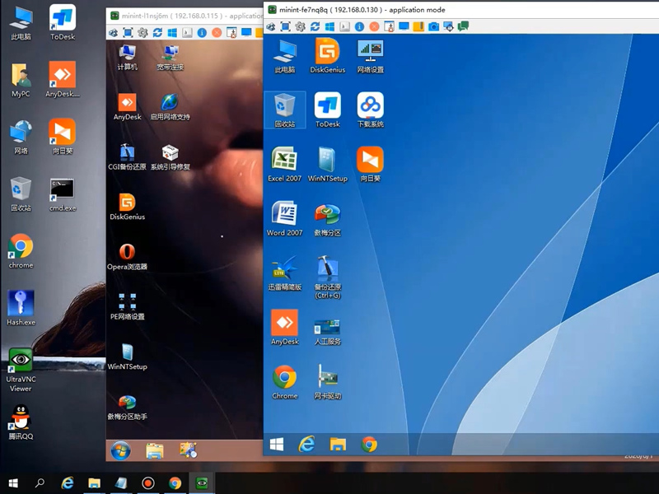Viewport: 659px width, 494px height.
Task: Select MyPC icon on local desktop
Action: point(21,80)
